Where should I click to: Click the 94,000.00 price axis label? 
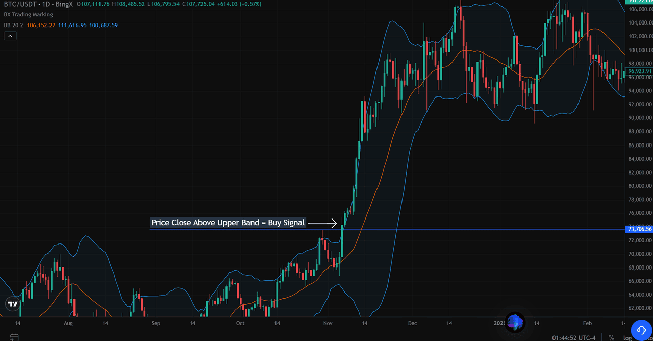(640, 91)
